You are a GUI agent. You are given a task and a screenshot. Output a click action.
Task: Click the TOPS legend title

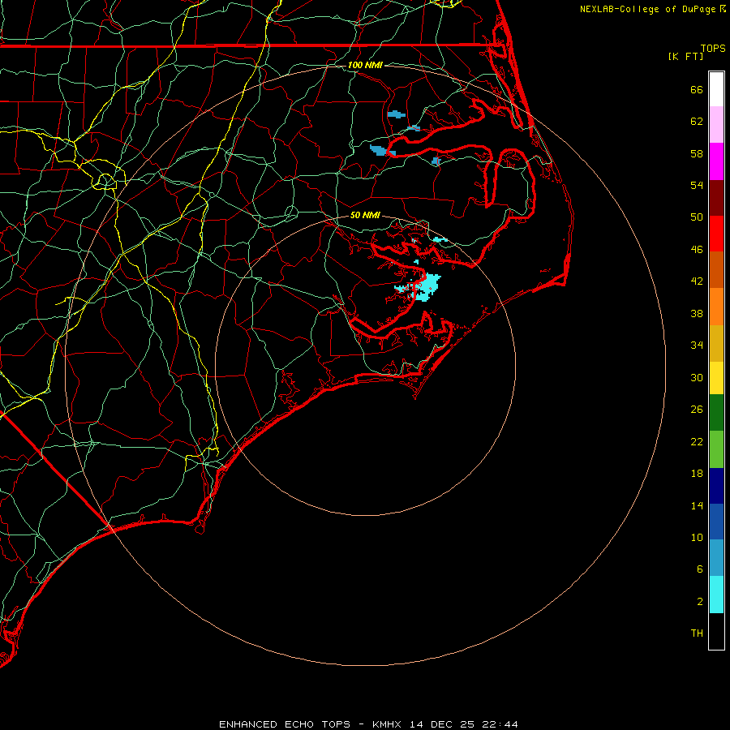pos(713,48)
